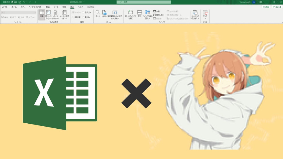Switch to the ヘルプ help tab
Screen dimensions: 283x159
point(80,7)
